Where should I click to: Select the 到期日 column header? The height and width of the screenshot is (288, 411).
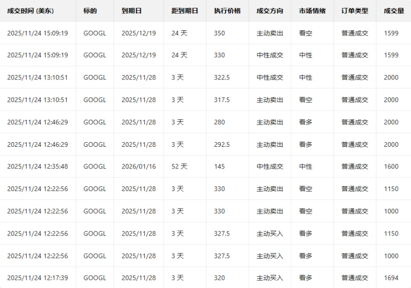pyautogui.click(x=132, y=11)
